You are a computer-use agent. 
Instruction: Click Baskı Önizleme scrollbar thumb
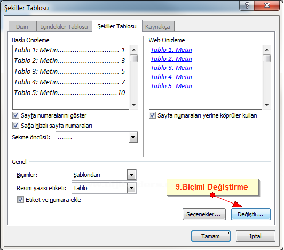click(134, 58)
